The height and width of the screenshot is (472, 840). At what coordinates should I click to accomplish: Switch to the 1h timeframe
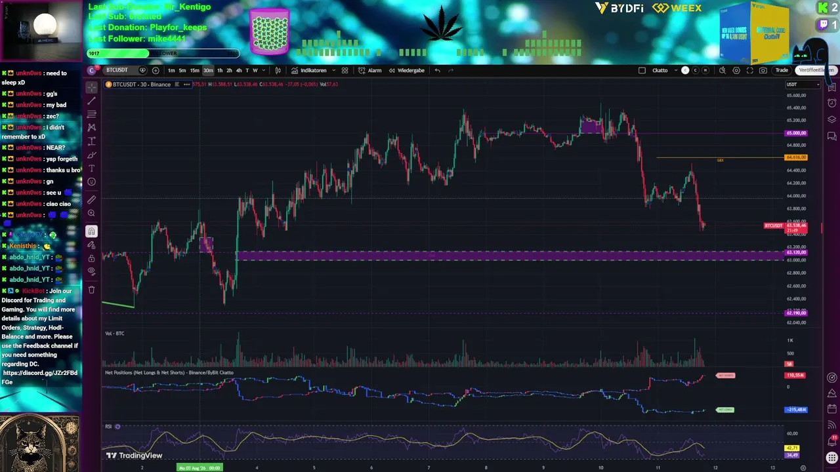point(220,70)
